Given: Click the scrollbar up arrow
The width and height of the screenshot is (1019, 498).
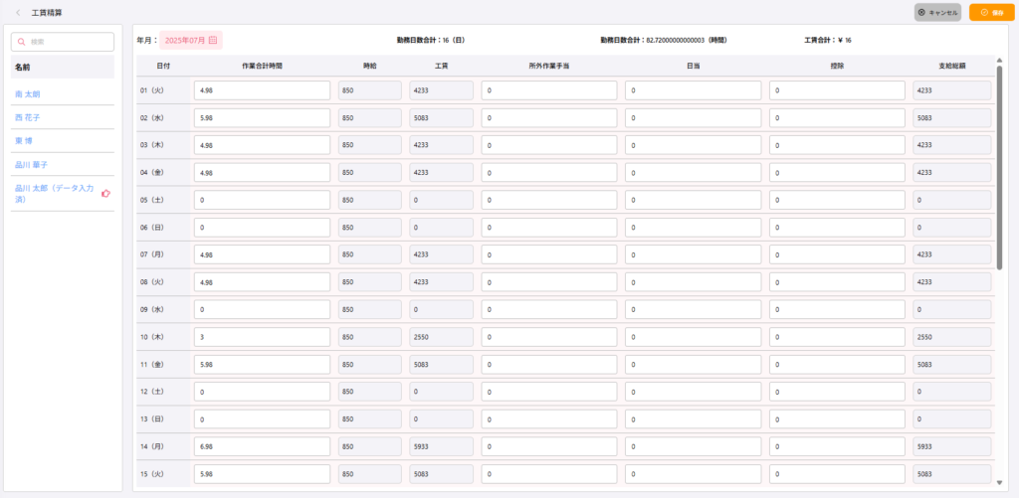Looking at the screenshot, I should tap(999, 61).
